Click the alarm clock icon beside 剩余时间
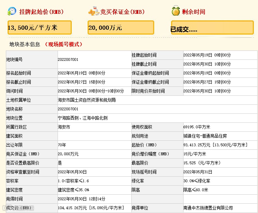Screen dimensions: 258x213 tap(176, 11)
